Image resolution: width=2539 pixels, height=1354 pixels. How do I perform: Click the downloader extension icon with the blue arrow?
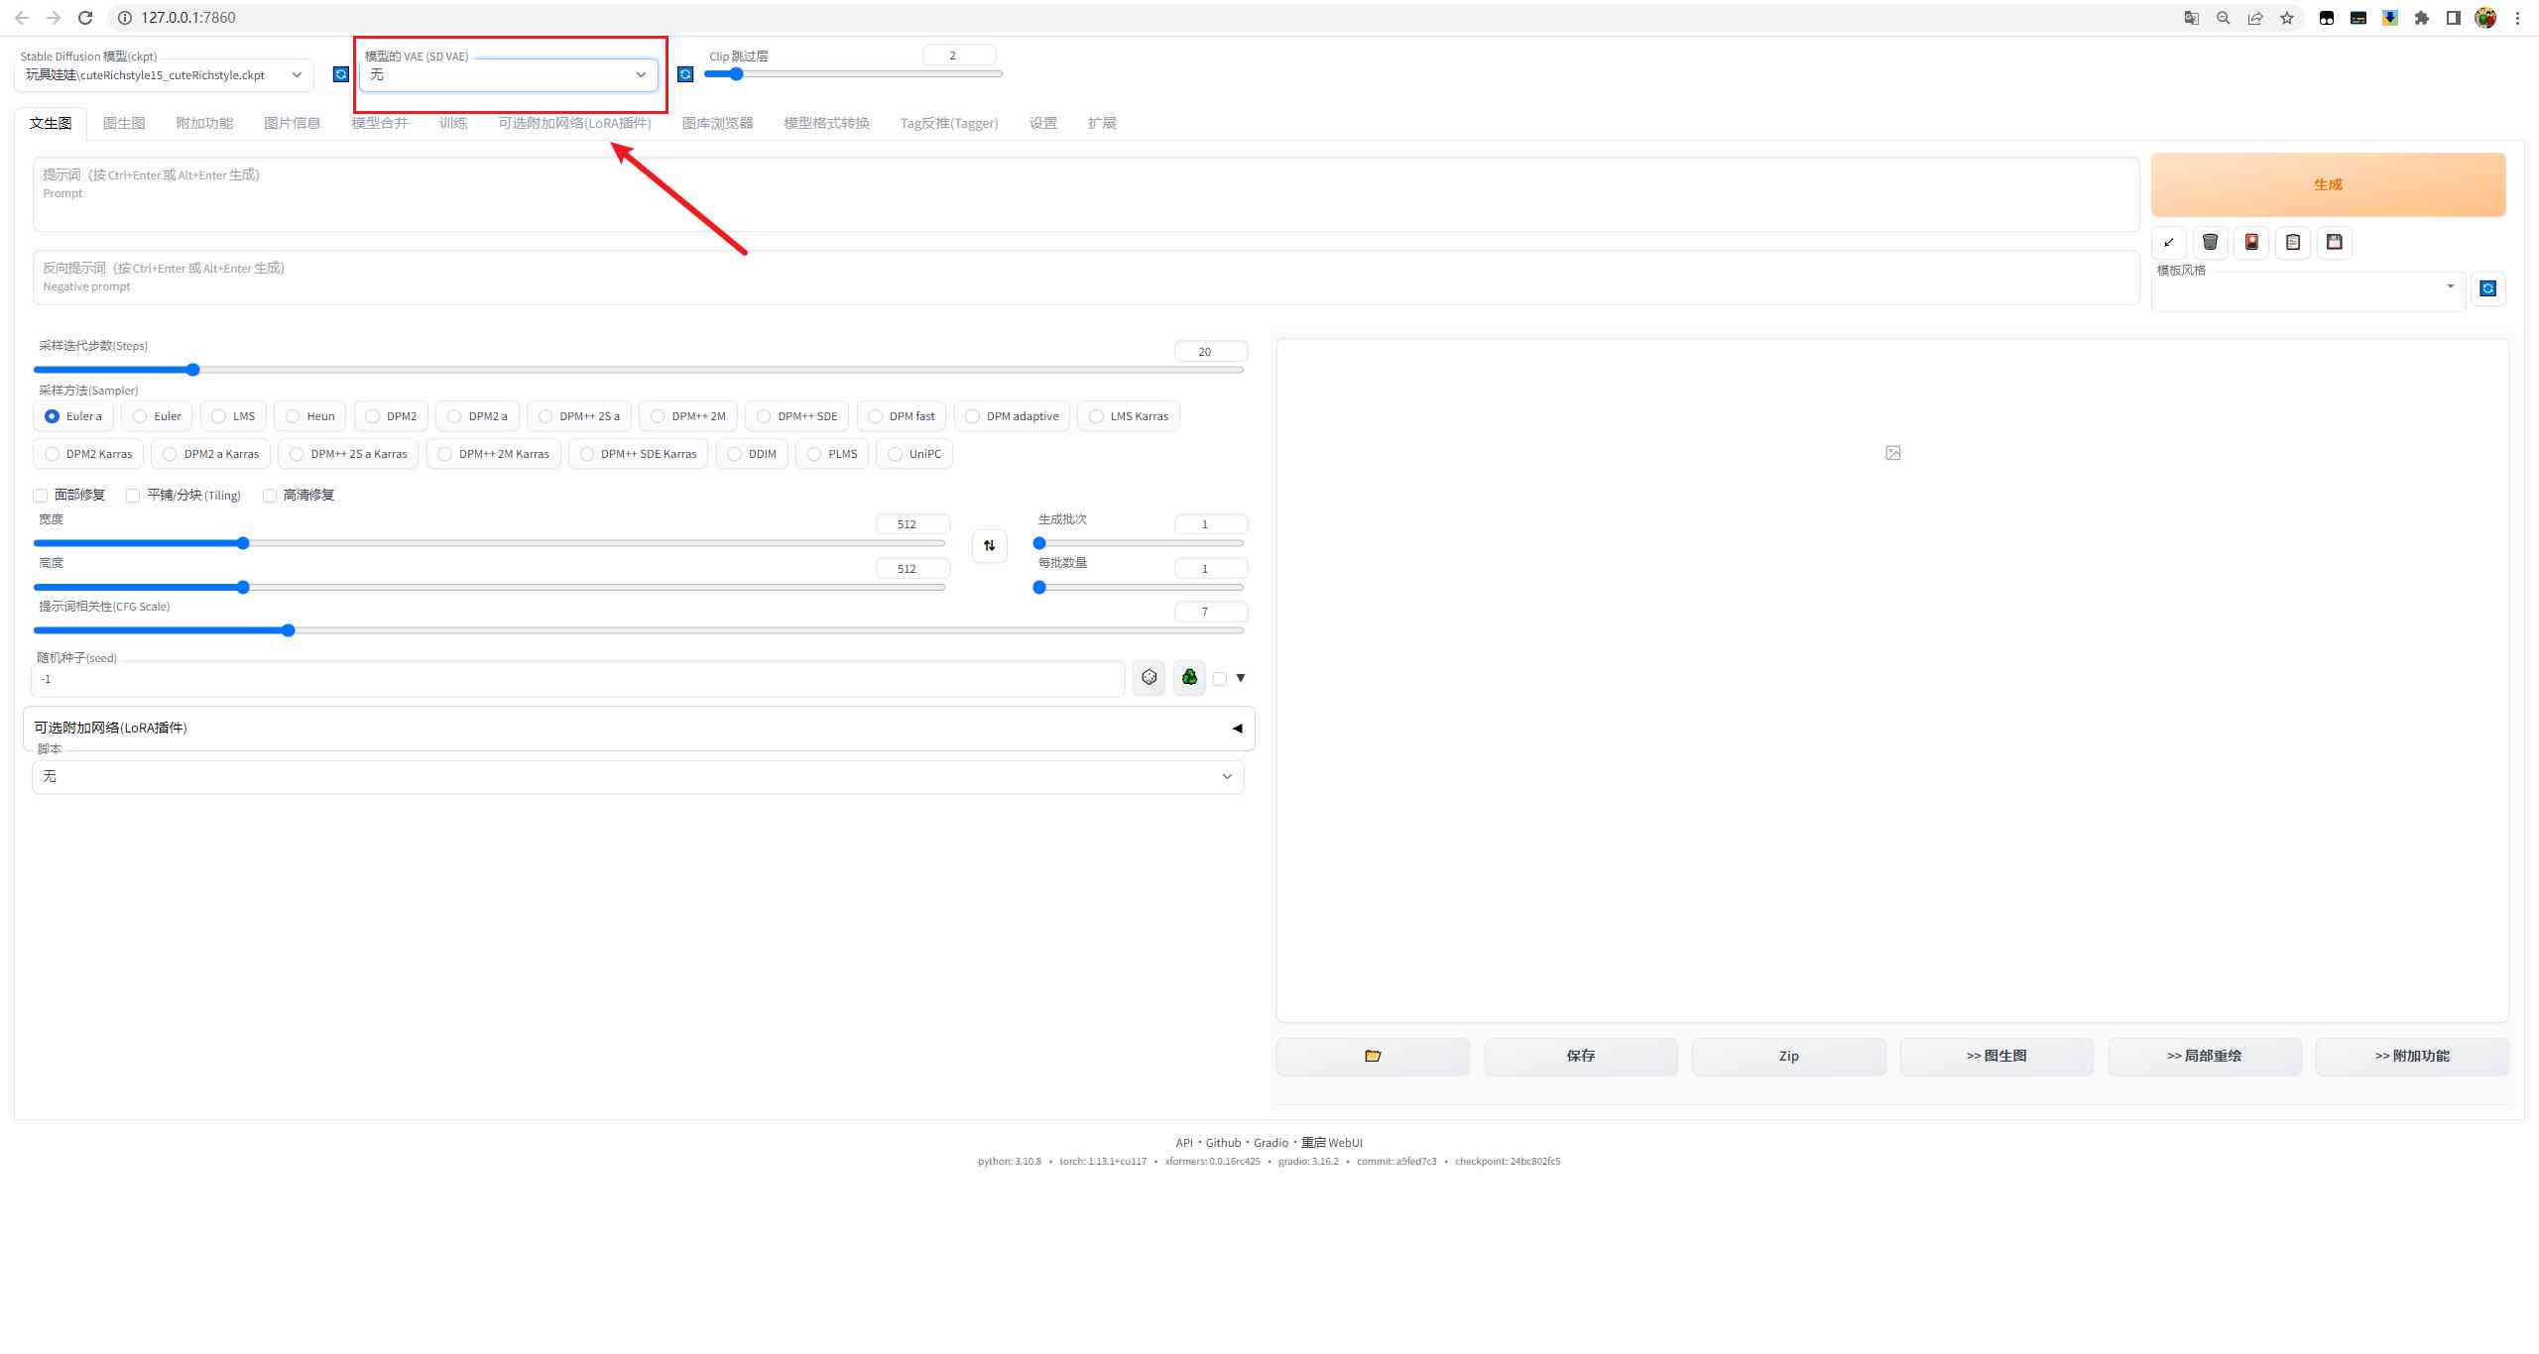click(x=2390, y=18)
